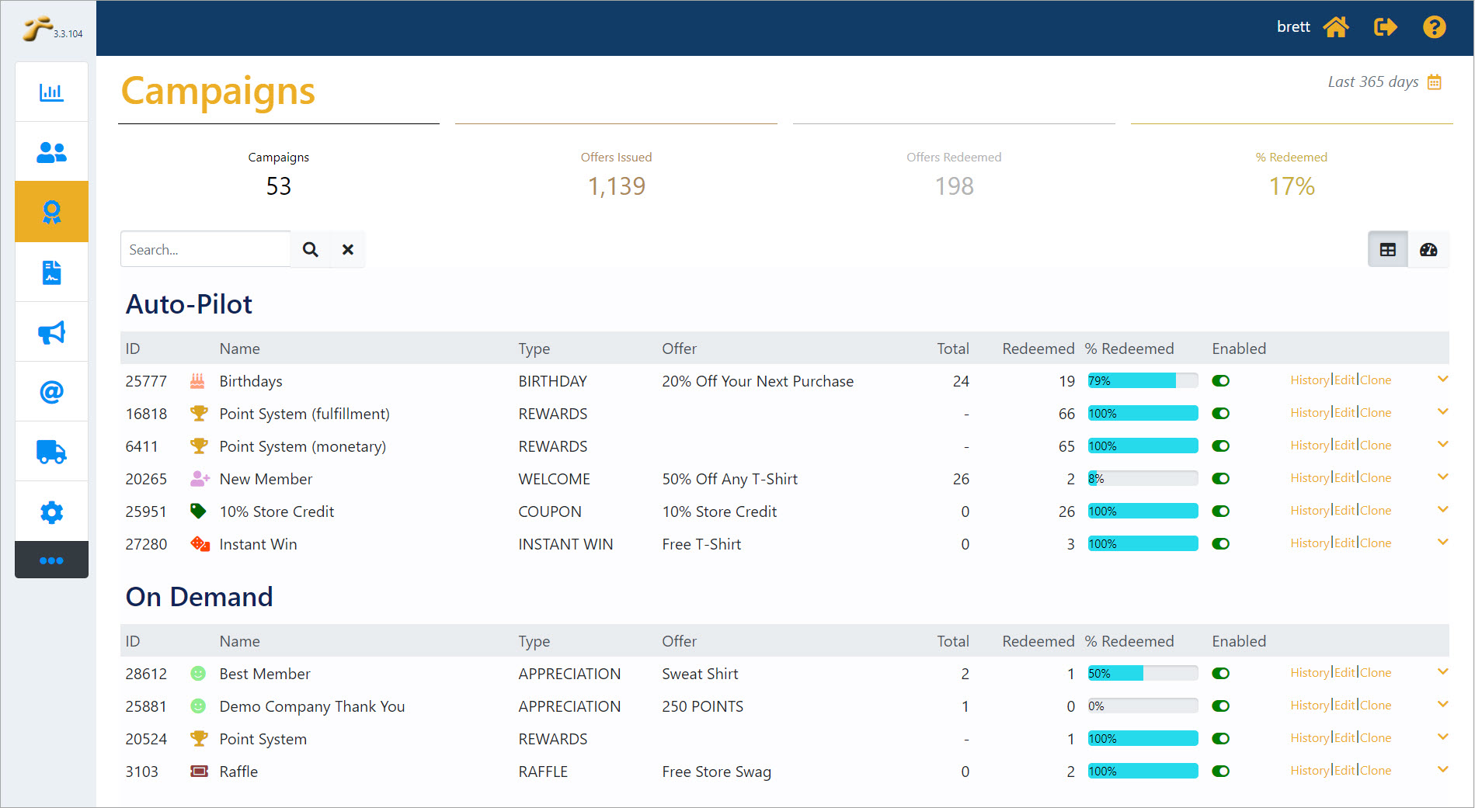1475x808 pixels.
Task: Open the email @ sidebar icon
Action: pyautogui.click(x=51, y=392)
